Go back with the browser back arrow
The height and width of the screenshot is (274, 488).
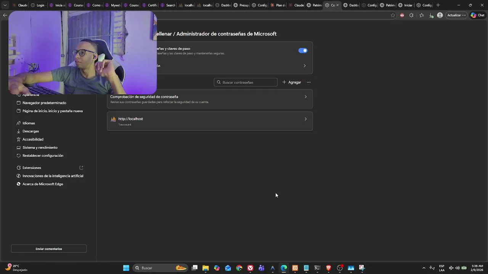coord(5,15)
